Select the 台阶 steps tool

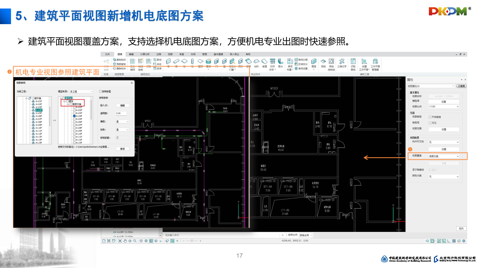click(x=256, y=63)
